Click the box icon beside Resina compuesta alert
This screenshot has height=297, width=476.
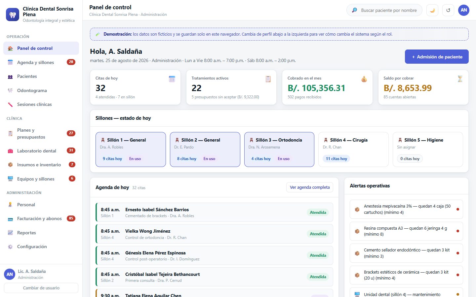click(357, 231)
